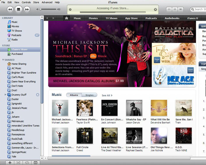Open the View menu
Screen dimensions: 206x165
point(17,2)
